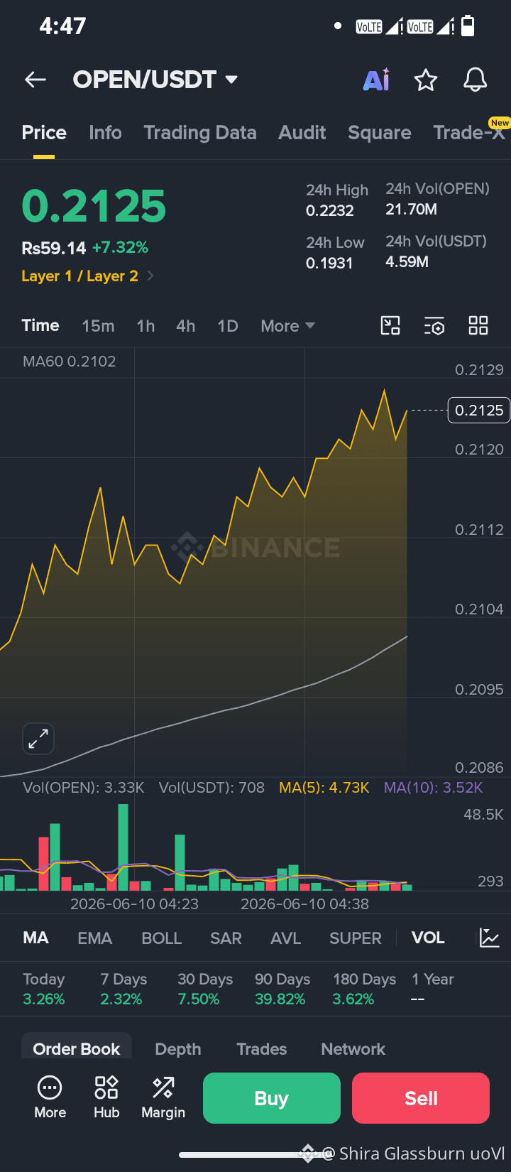Tap the 1 Year performance entry
This screenshot has height=1172, width=511.
pos(433,989)
